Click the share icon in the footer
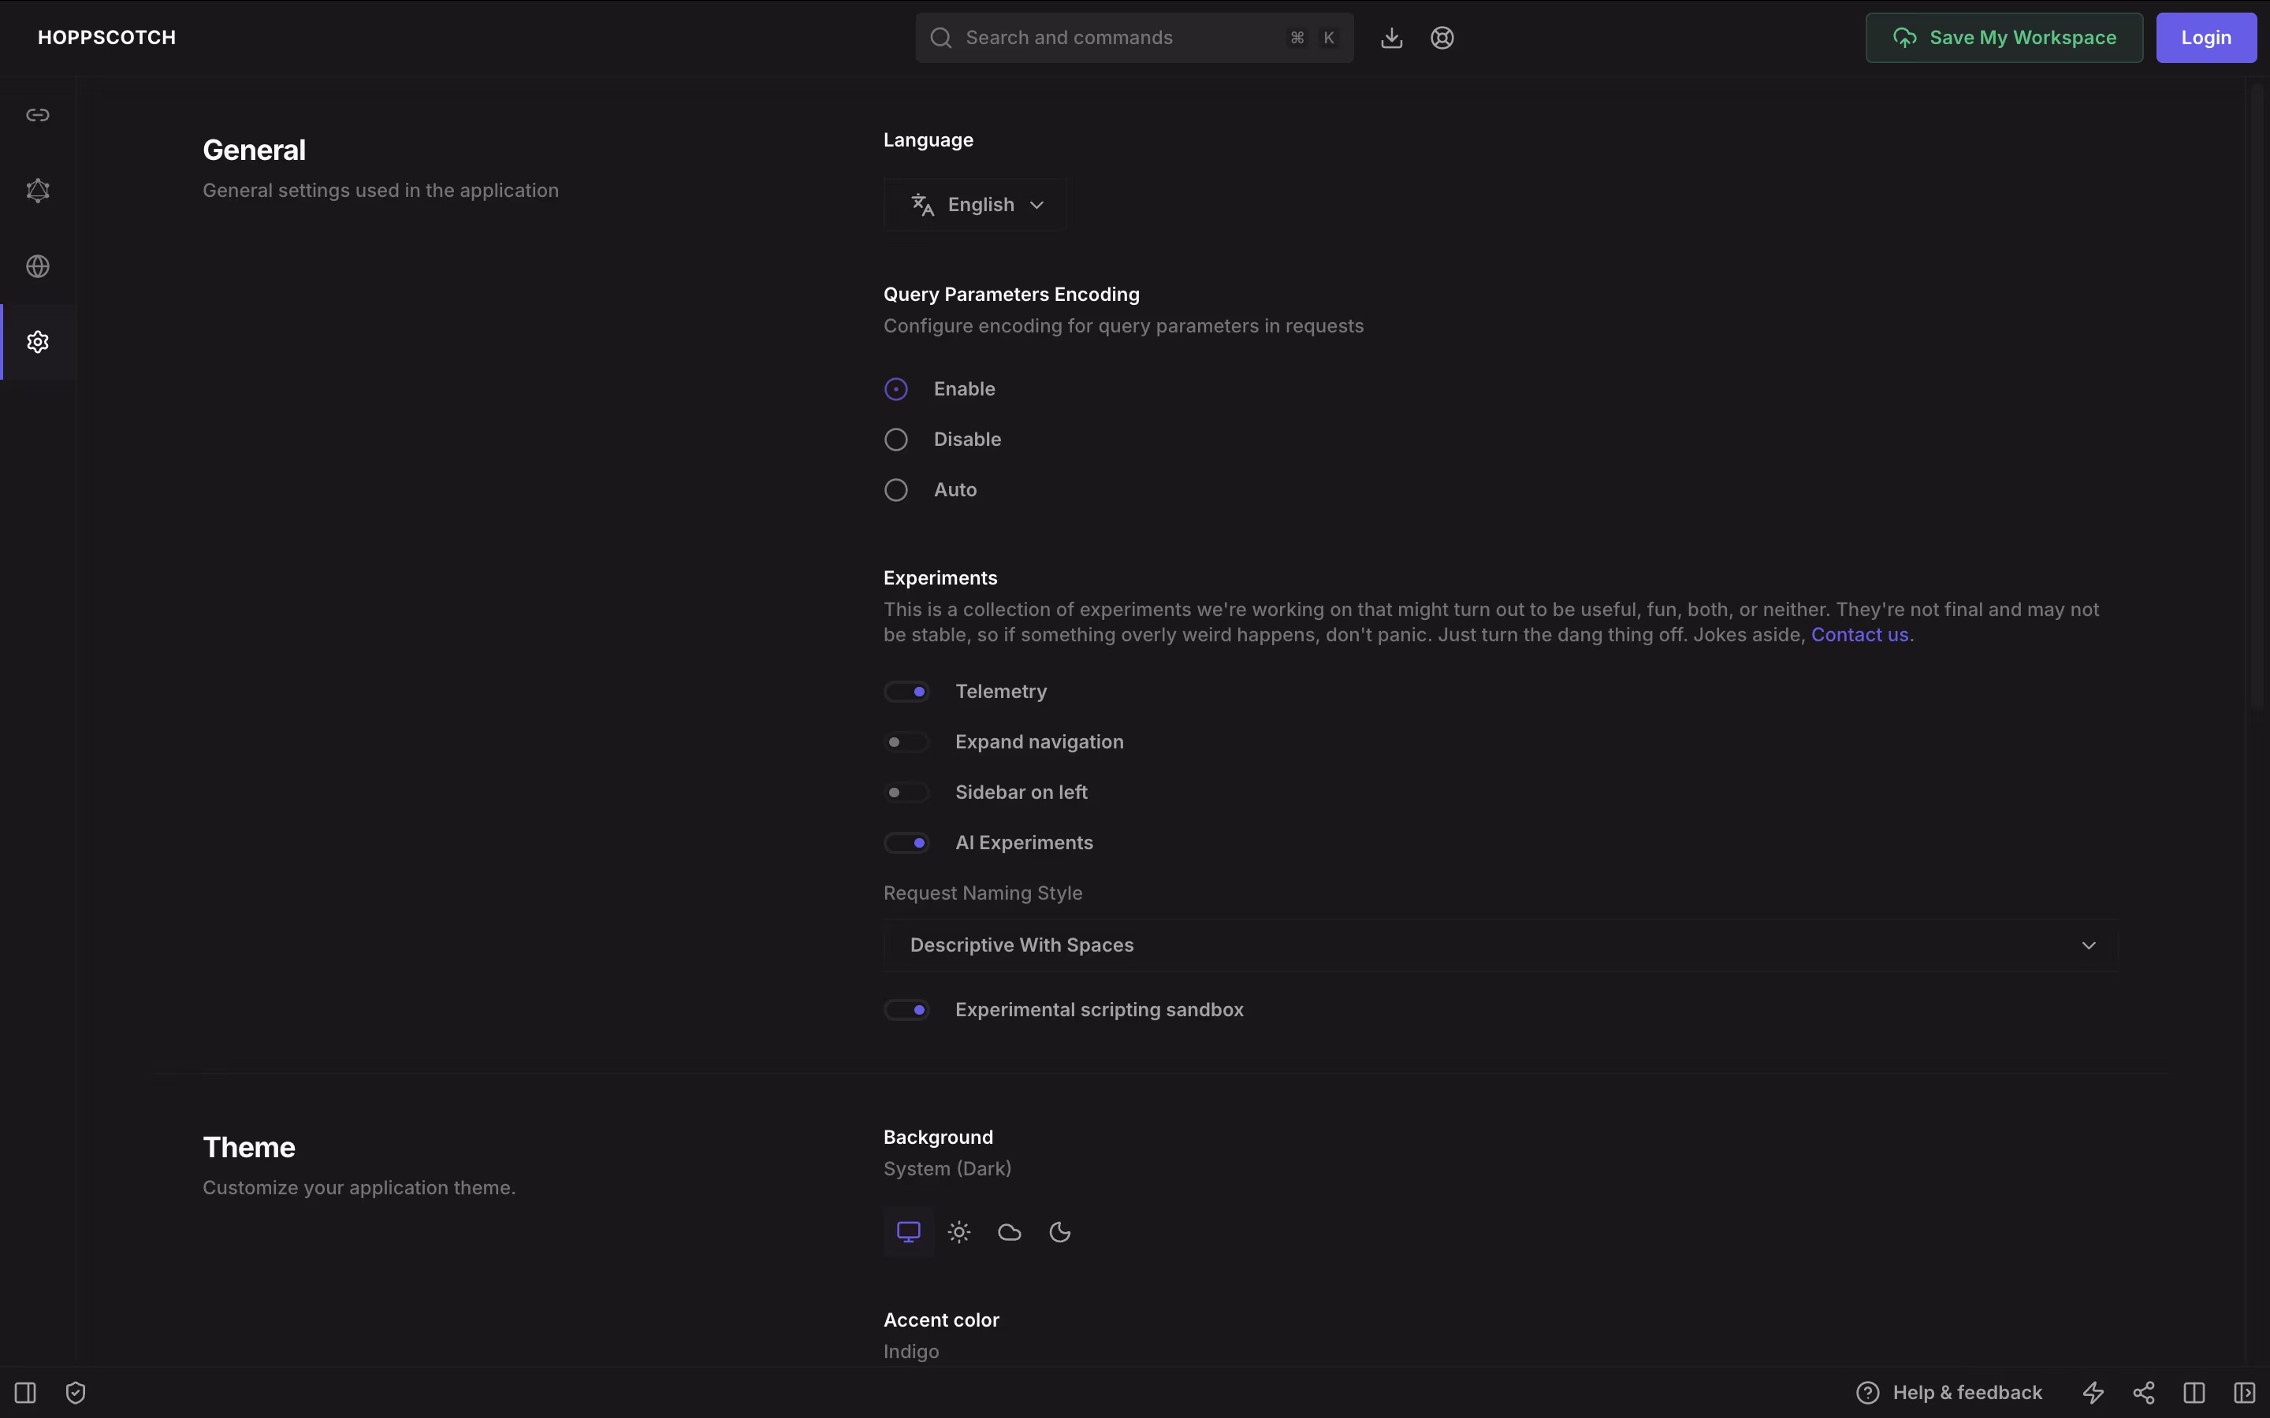 [x=2143, y=1393]
